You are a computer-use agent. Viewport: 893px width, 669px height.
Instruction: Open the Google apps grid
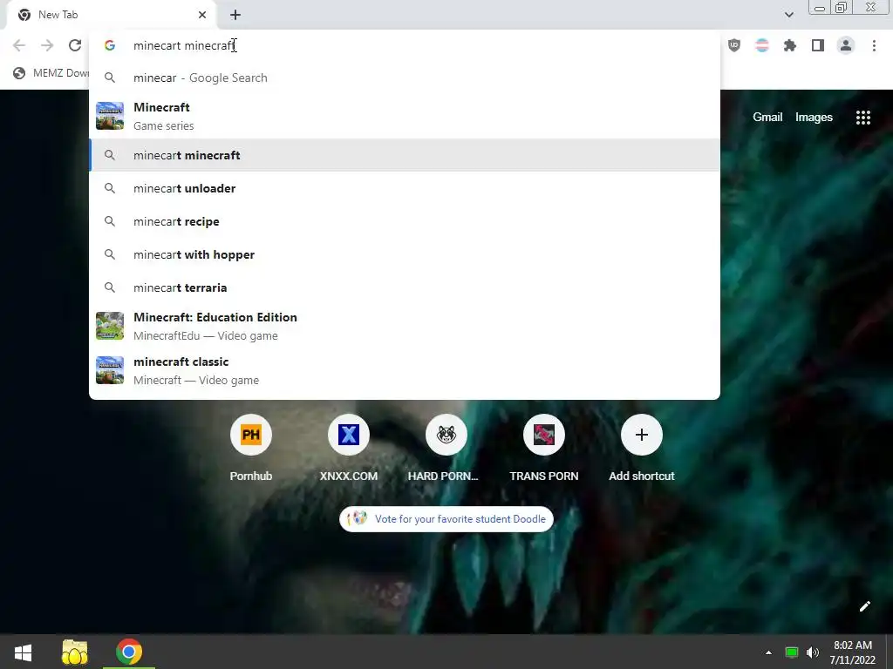(x=863, y=118)
